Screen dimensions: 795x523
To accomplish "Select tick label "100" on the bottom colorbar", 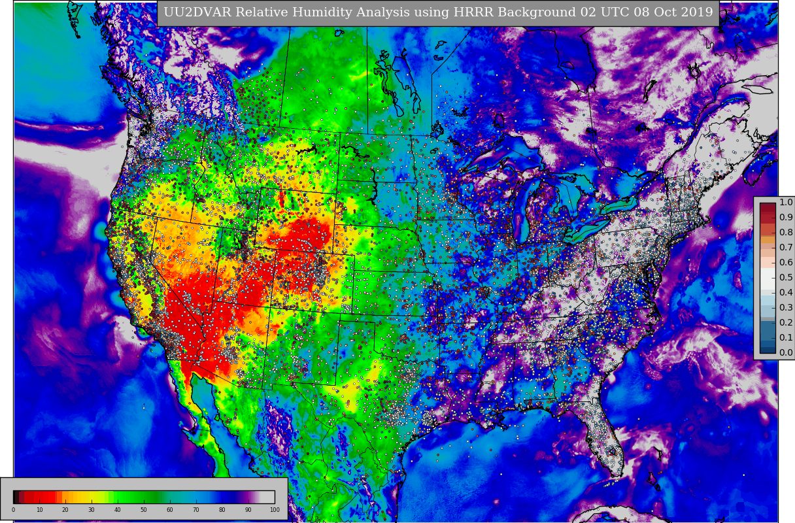I will tap(275, 510).
